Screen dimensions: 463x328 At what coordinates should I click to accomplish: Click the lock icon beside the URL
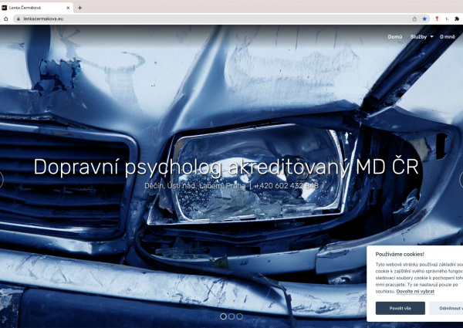coord(17,19)
